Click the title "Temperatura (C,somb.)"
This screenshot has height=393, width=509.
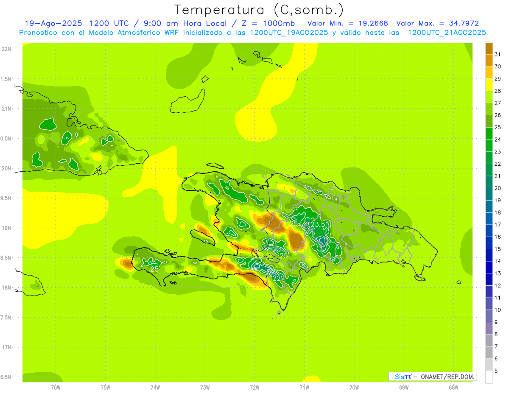259,9
